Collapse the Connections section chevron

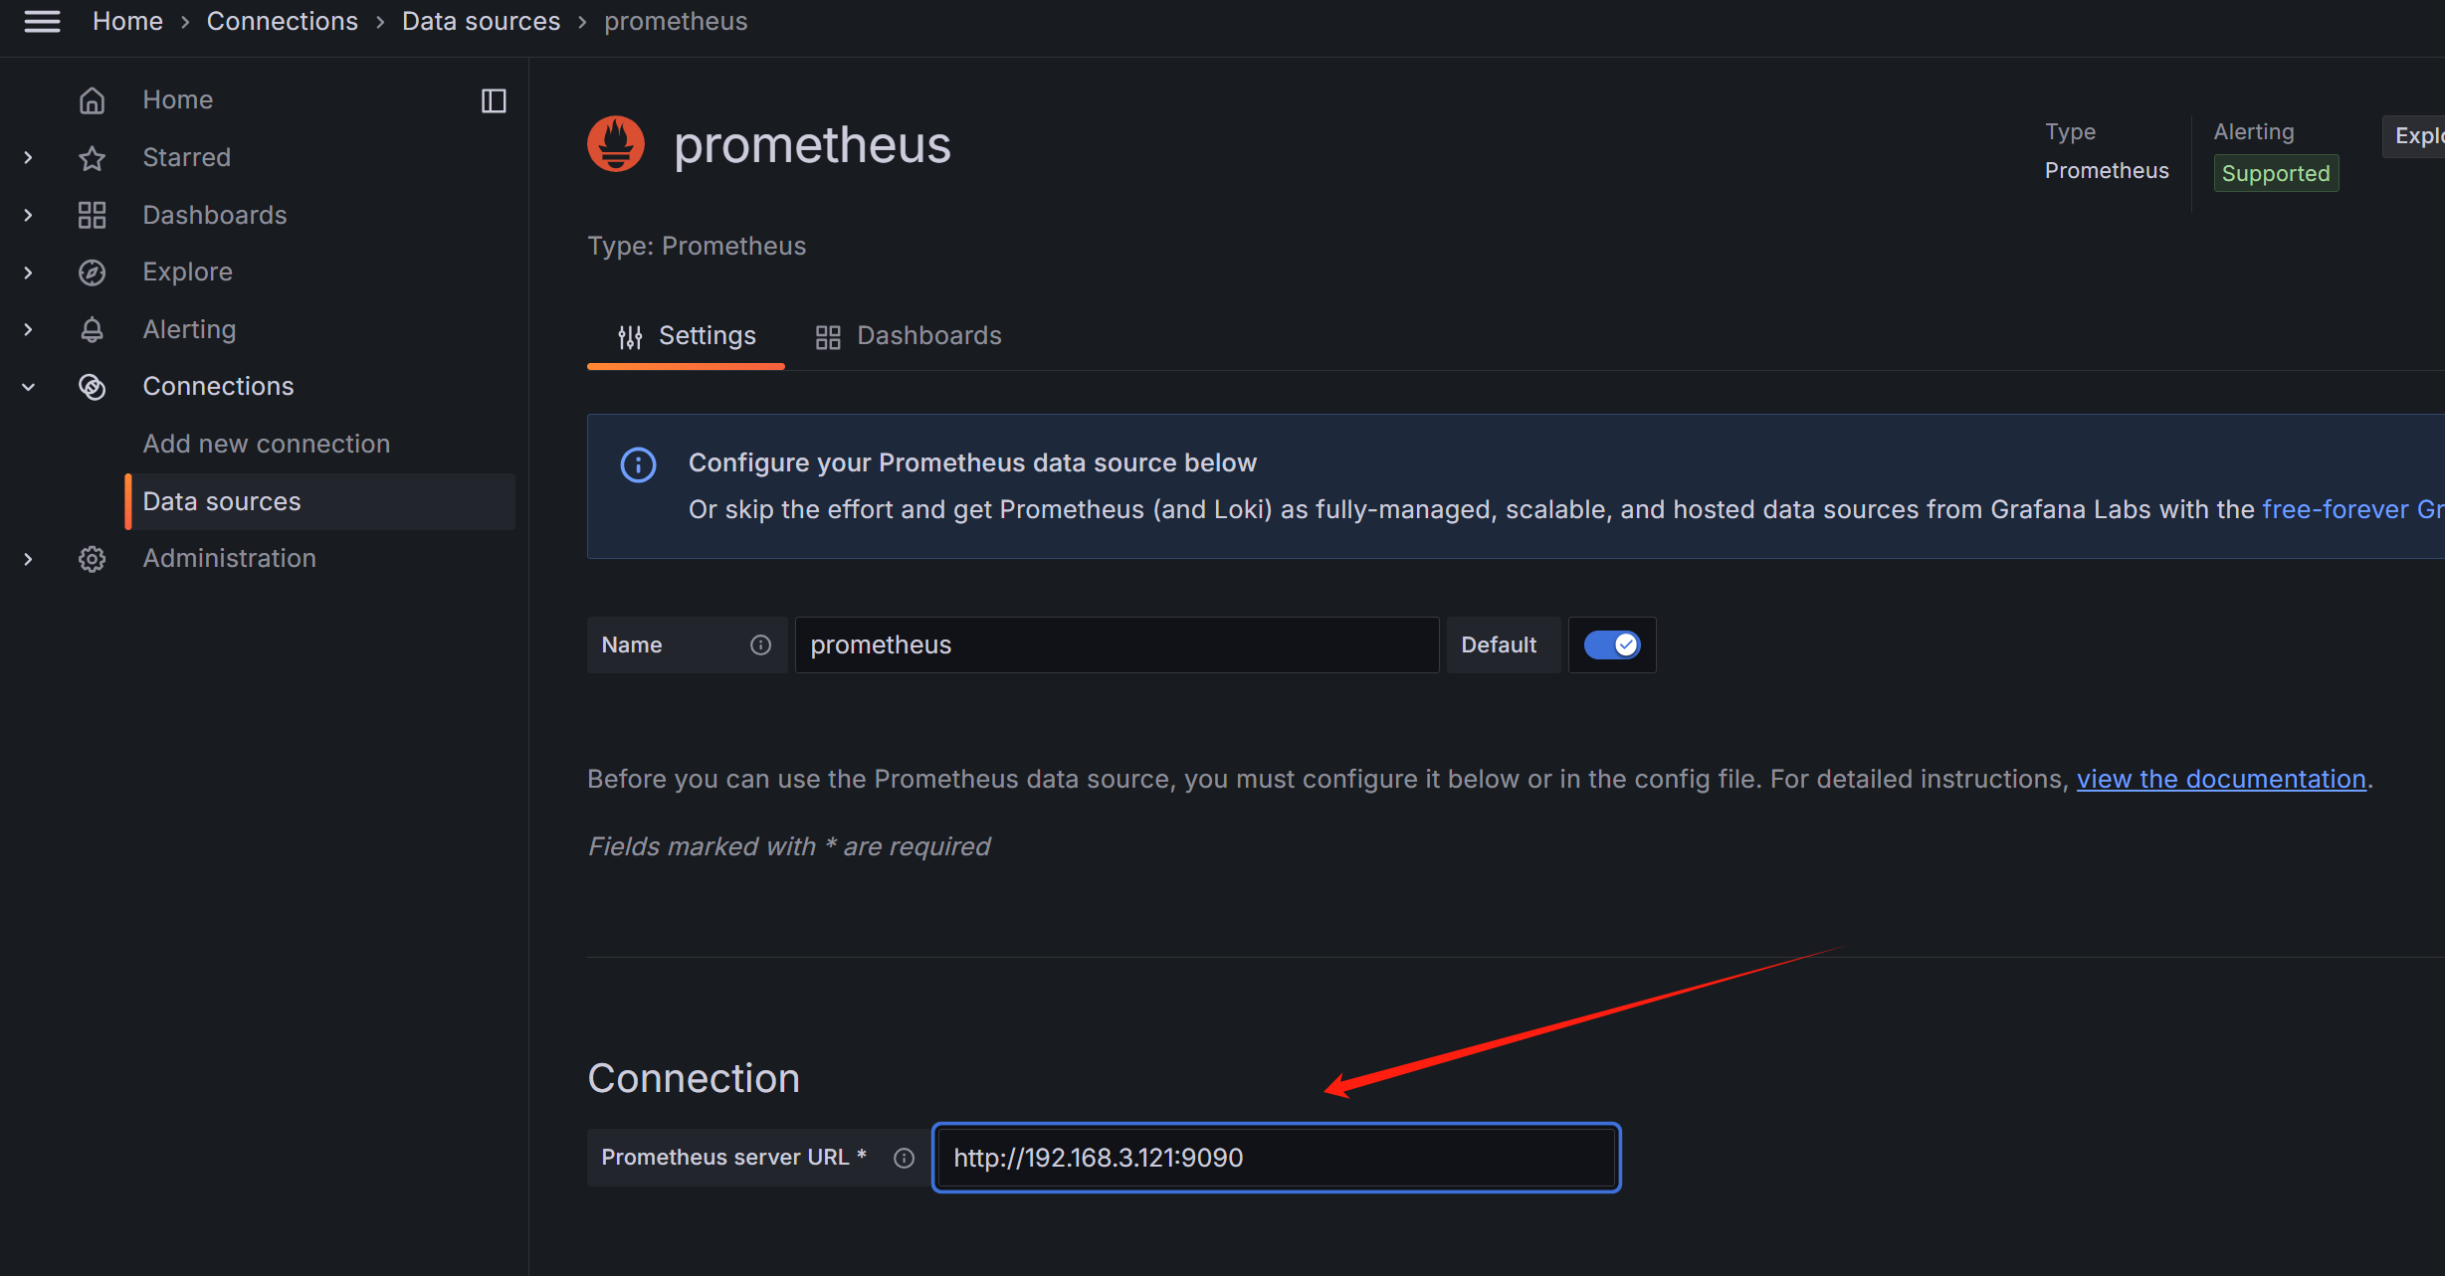(28, 387)
